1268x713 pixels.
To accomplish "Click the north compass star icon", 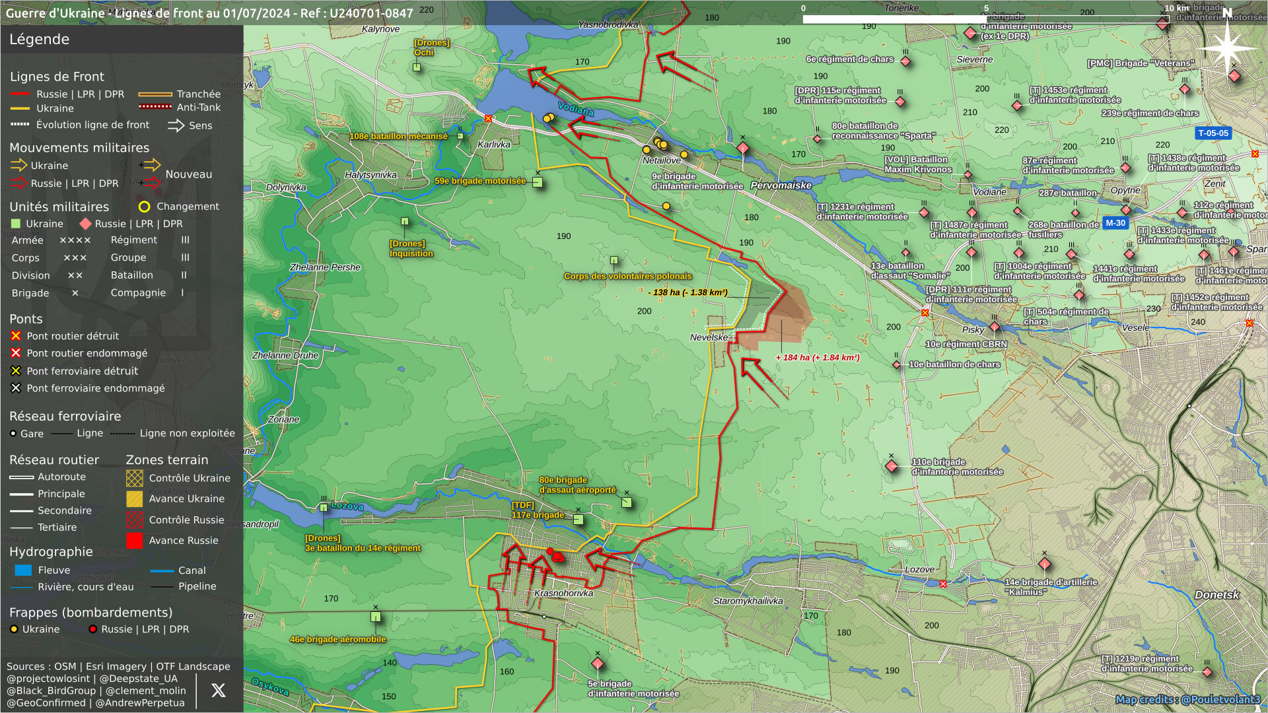I will pyautogui.click(x=1227, y=47).
